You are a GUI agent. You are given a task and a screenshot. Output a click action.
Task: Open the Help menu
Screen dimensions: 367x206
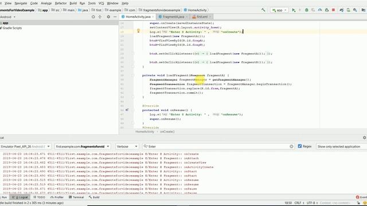[x=125, y=3]
